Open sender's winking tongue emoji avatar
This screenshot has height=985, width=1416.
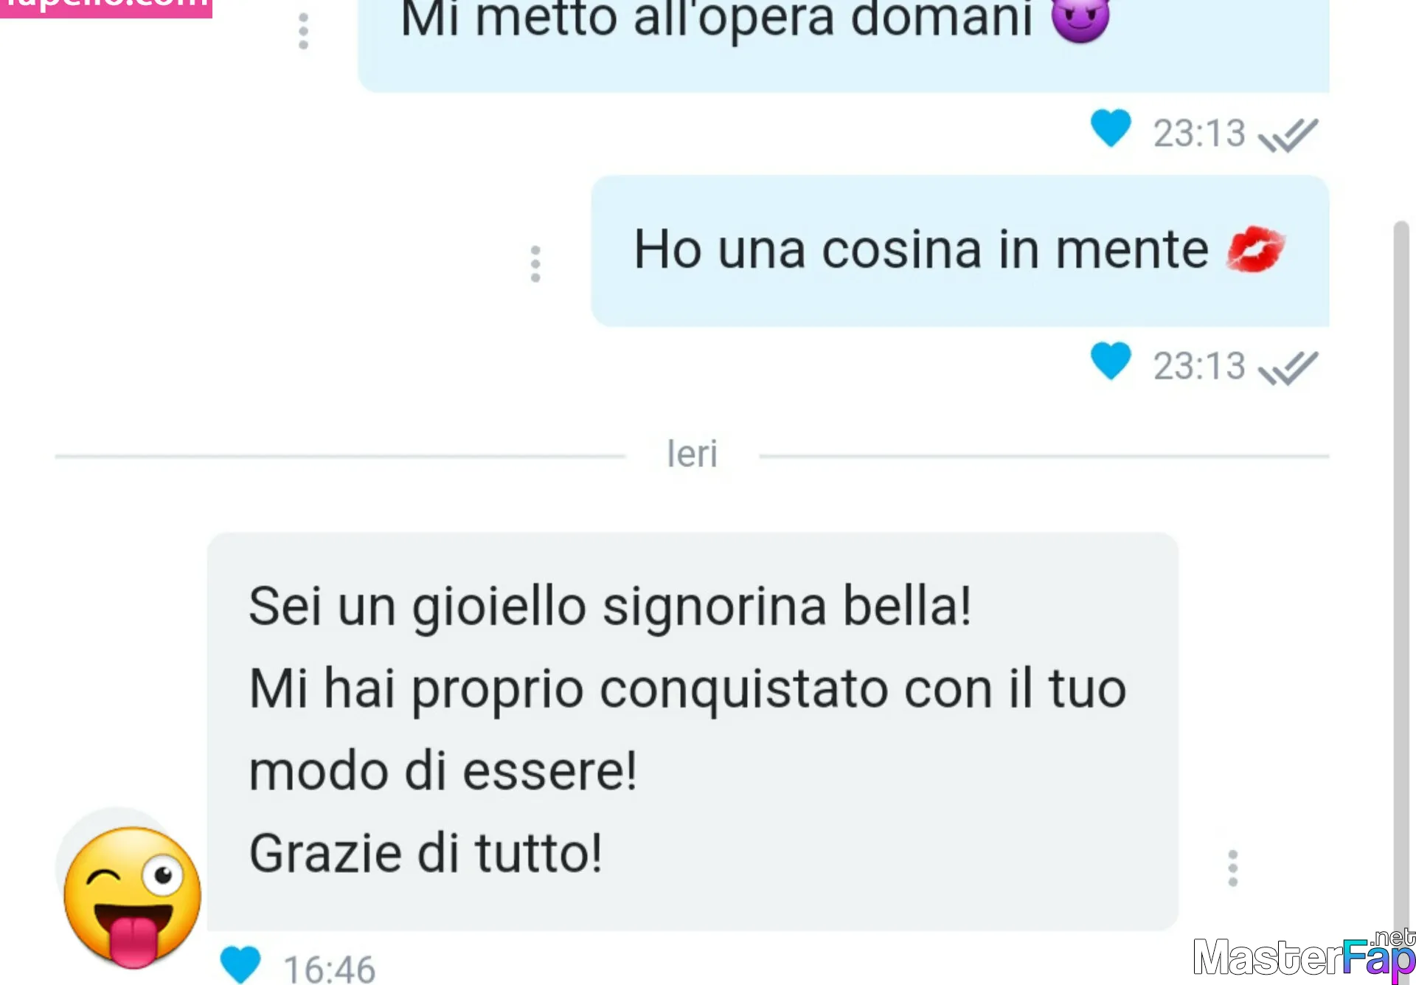click(x=131, y=896)
